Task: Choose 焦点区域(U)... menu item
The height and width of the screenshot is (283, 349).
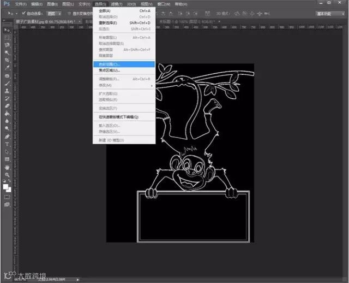Action: point(124,70)
